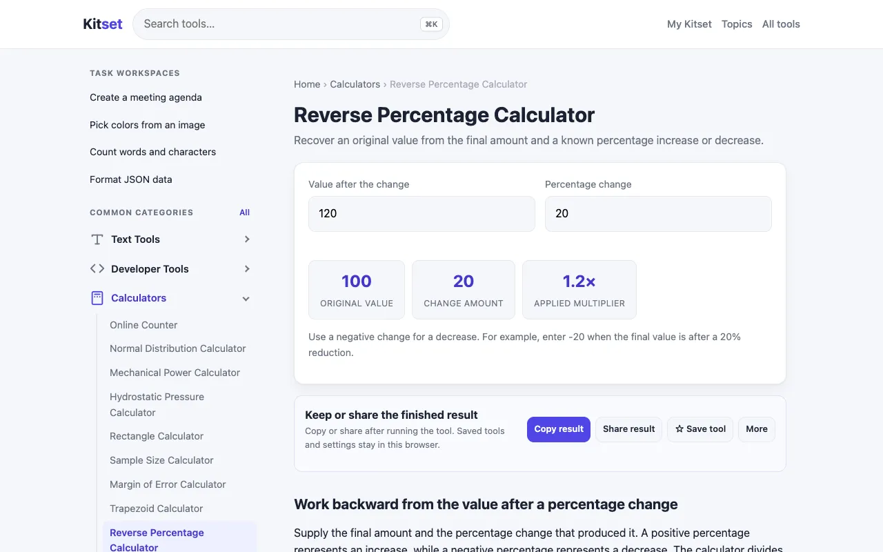Click the Share result button

pyautogui.click(x=629, y=429)
